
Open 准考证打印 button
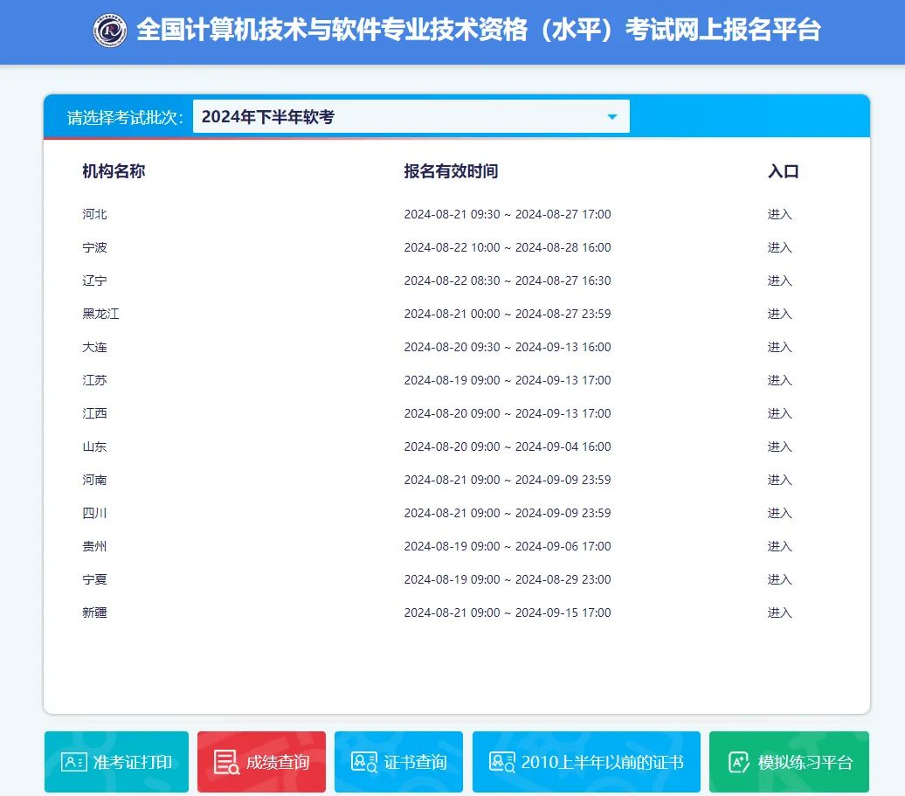pyautogui.click(x=116, y=762)
